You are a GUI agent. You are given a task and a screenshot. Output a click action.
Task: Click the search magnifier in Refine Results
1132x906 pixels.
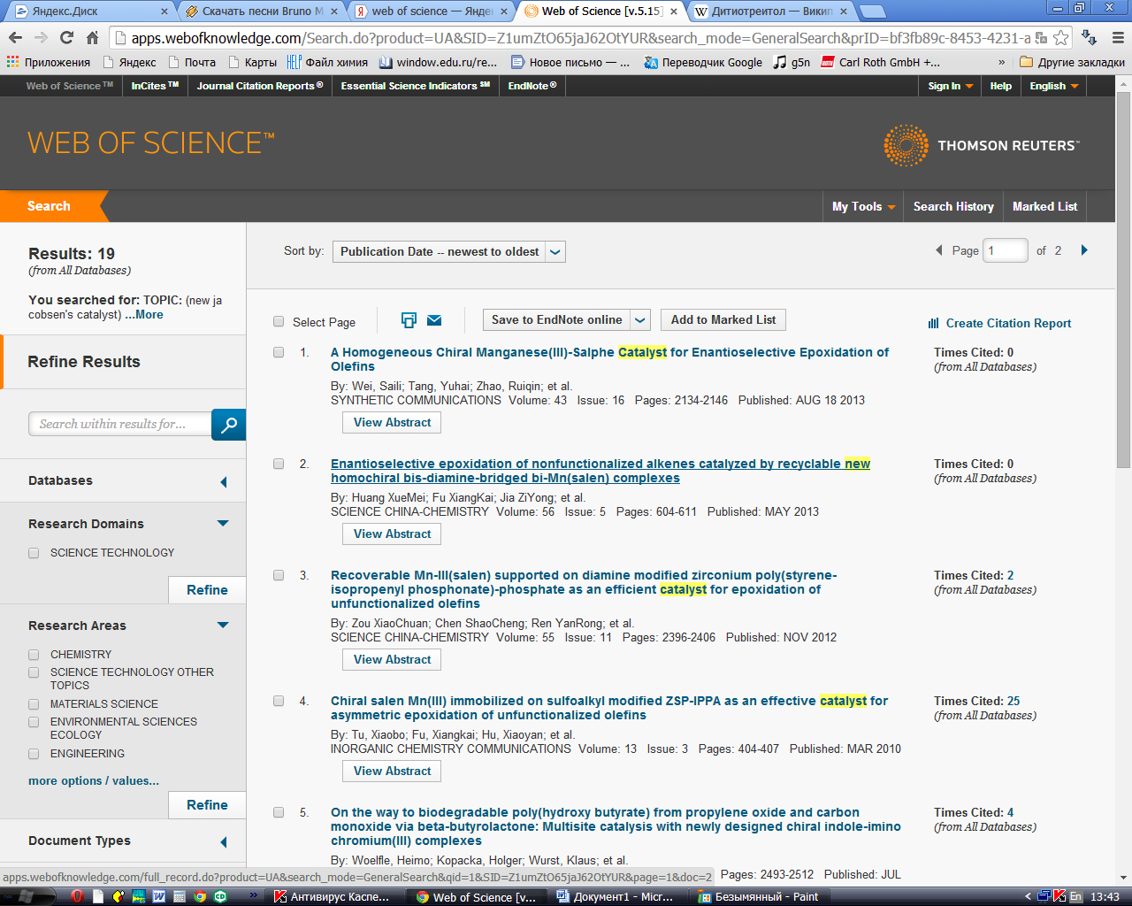pyautogui.click(x=228, y=425)
